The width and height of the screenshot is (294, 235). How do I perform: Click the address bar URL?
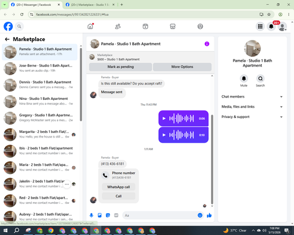pos(72,15)
